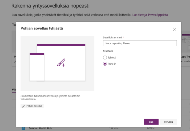Close the Pohjan sovellus tyhjästä dialog
This screenshot has width=190, height=131.
(x=175, y=29)
